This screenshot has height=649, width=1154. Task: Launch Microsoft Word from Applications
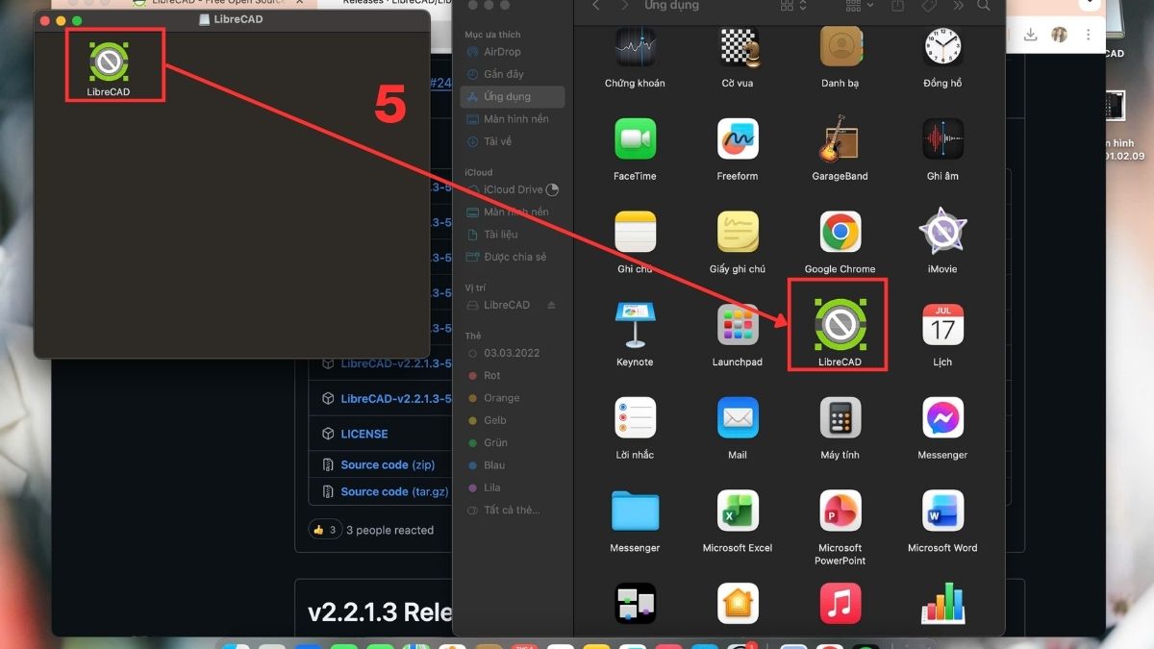tap(942, 511)
